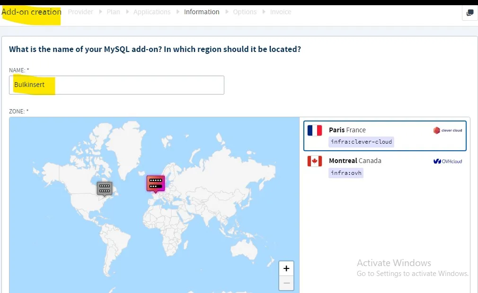Click the ZONE field label
This screenshot has width=478, height=293.
click(18, 112)
